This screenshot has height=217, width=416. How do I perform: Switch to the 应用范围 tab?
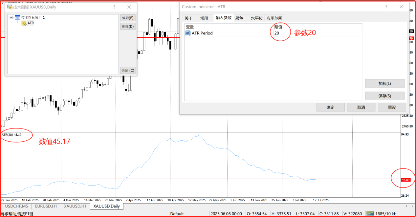point(274,18)
